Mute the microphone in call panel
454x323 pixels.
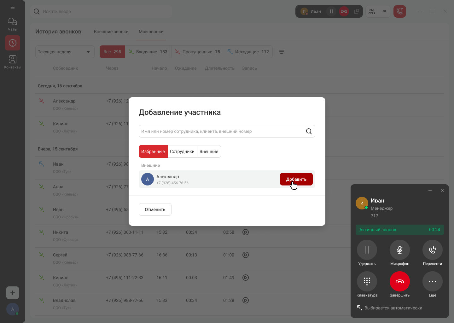click(x=399, y=250)
